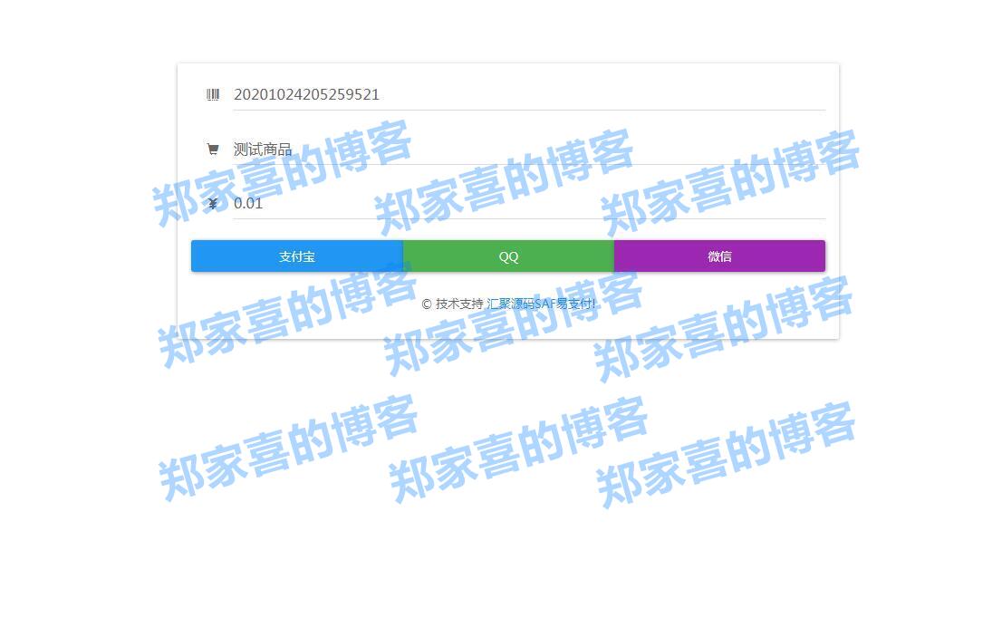Click the 测试商品 product name field
This screenshot has width=1002, height=618.
coord(263,149)
